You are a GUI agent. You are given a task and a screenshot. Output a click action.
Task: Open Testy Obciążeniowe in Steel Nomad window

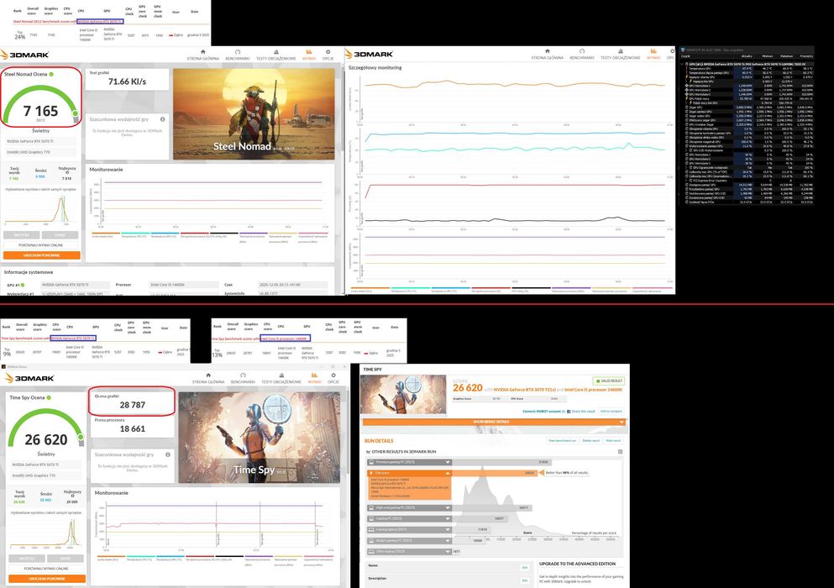click(275, 55)
